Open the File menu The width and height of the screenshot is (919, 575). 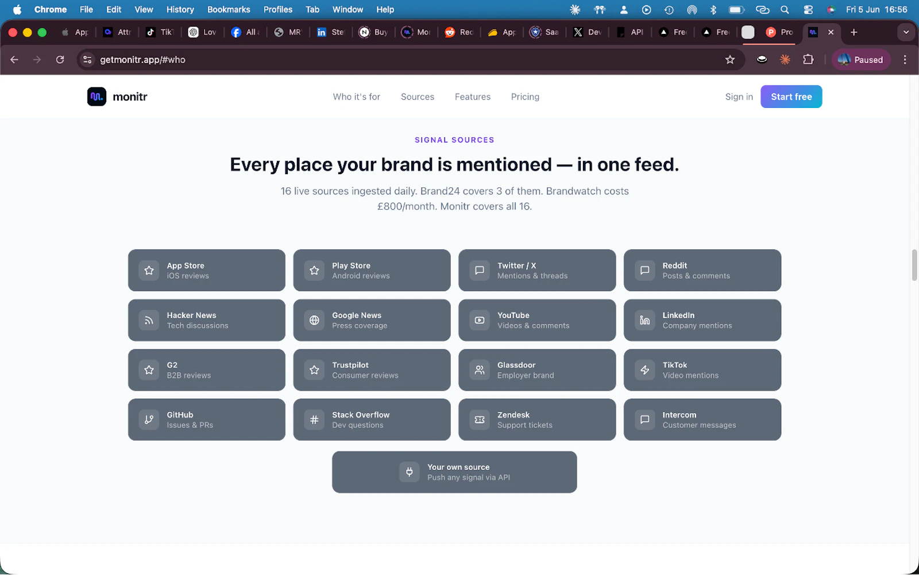(86, 10)
